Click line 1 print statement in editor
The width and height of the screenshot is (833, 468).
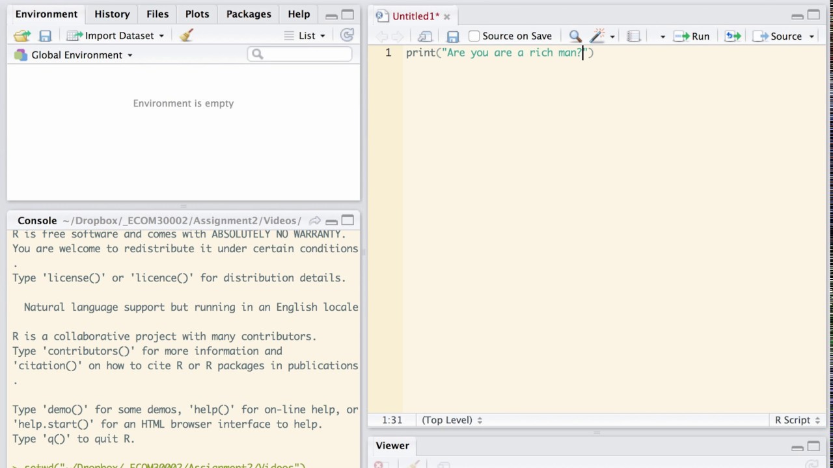click(500, 53)
